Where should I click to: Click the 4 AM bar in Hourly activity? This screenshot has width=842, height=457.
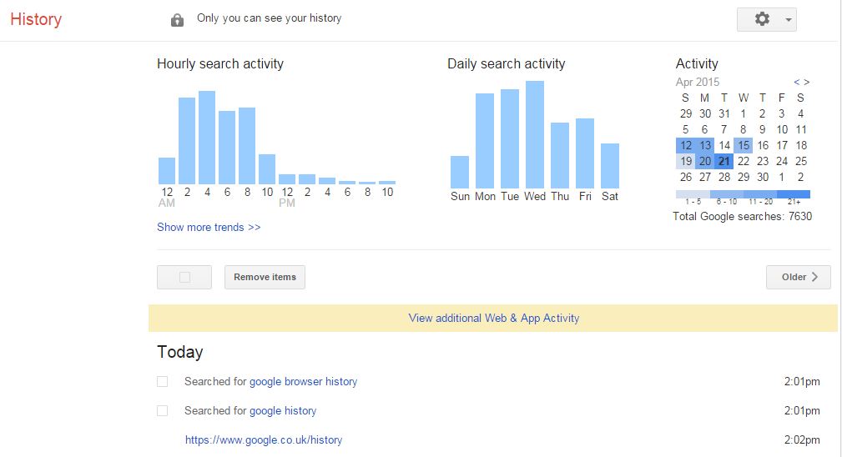tap(207, 138)
